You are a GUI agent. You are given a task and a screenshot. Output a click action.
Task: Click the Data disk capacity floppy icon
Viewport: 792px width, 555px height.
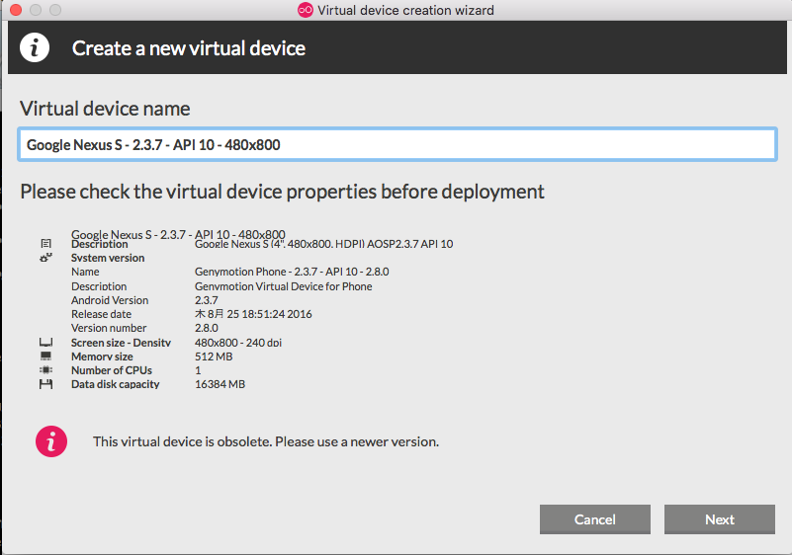45,384
